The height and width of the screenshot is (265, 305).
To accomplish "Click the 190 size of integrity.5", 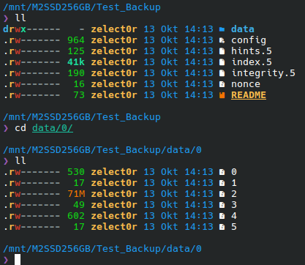I will 76,73.
